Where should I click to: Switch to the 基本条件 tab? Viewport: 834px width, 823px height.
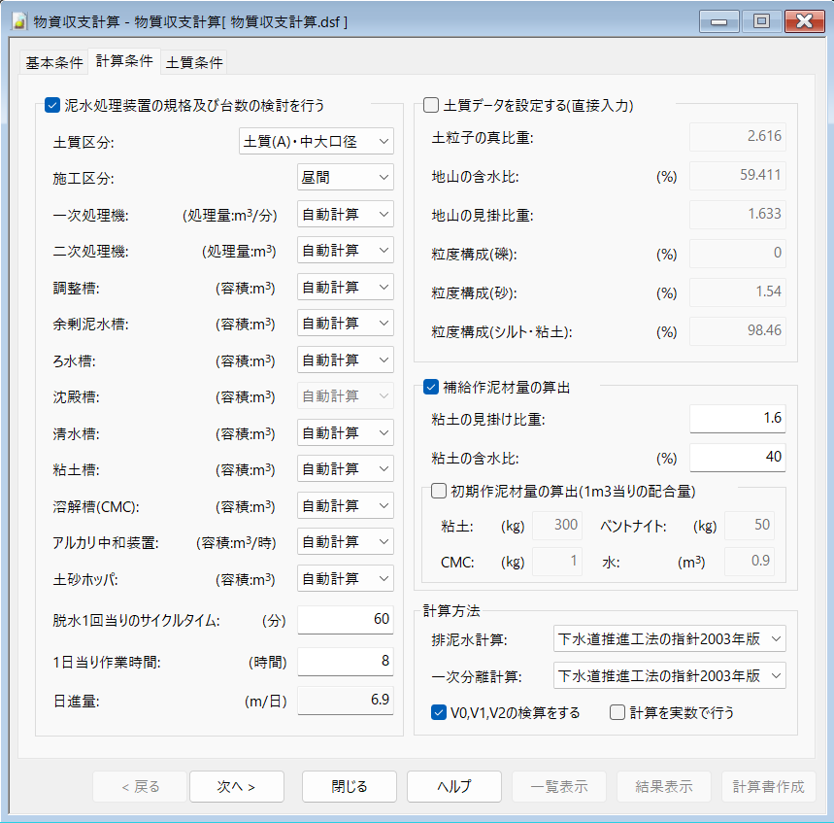[x=53, y=62]
